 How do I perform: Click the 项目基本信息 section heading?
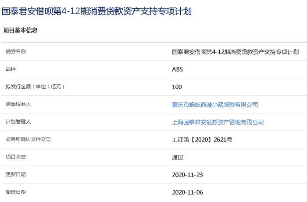[20, 30]
